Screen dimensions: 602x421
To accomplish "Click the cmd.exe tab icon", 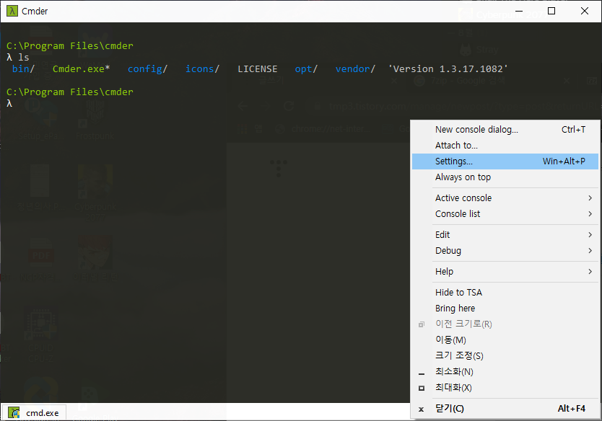I will pos(14,412).
